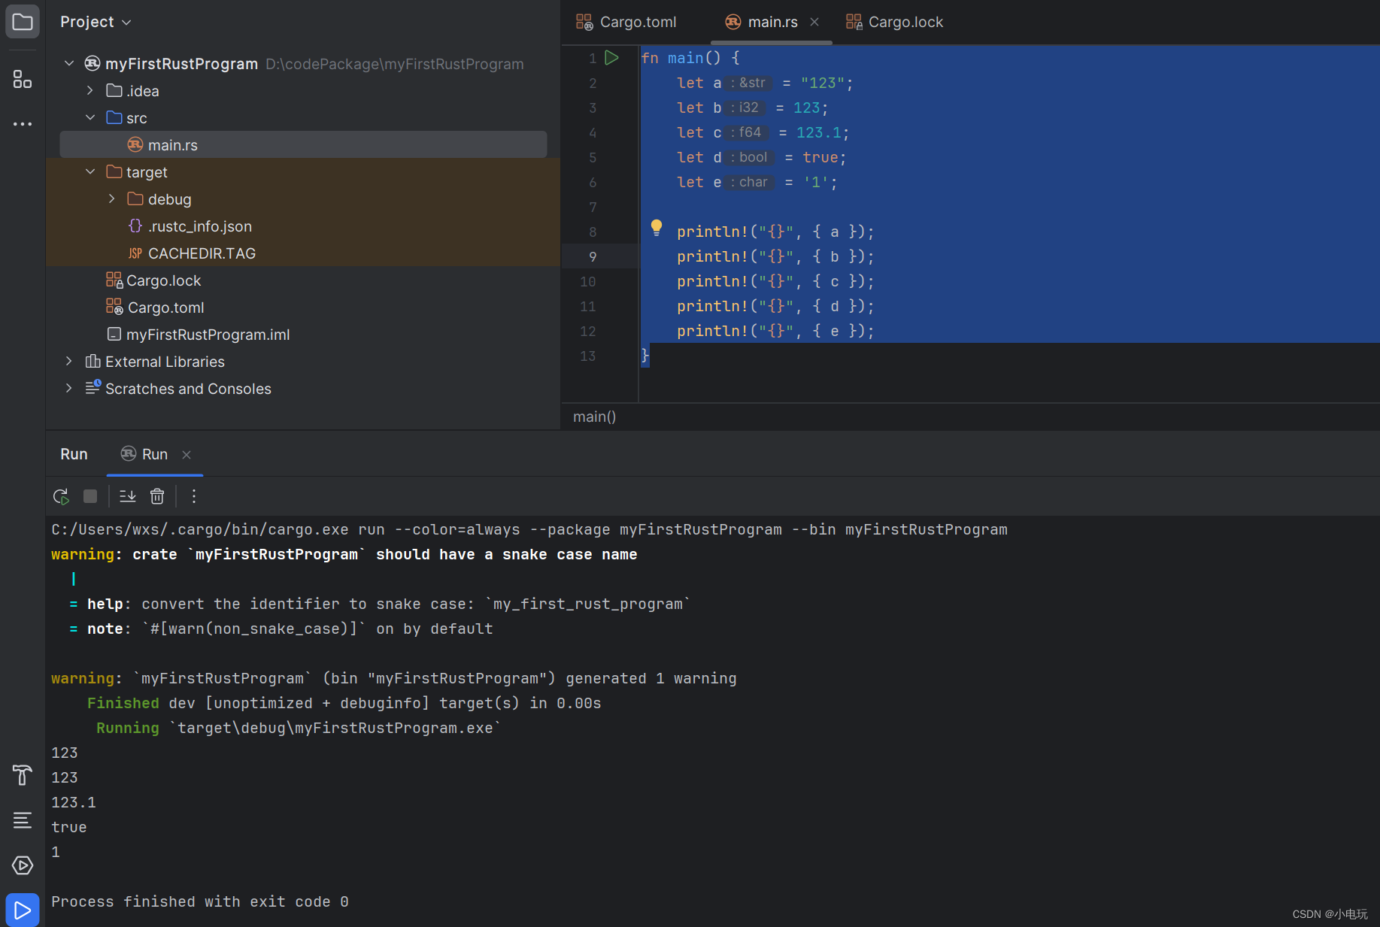1380x927 pixels.
Task: Switch to the Cargo.lock editor tab
Action: [895, 22]
